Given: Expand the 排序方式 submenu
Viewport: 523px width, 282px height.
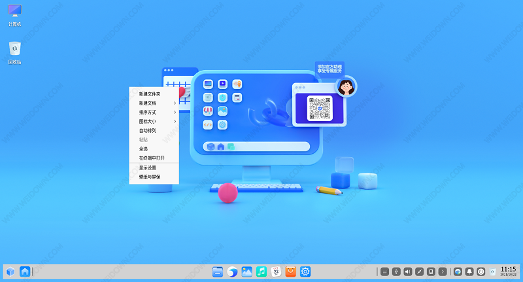Looking at the screenshot, I should pos(154,112).
